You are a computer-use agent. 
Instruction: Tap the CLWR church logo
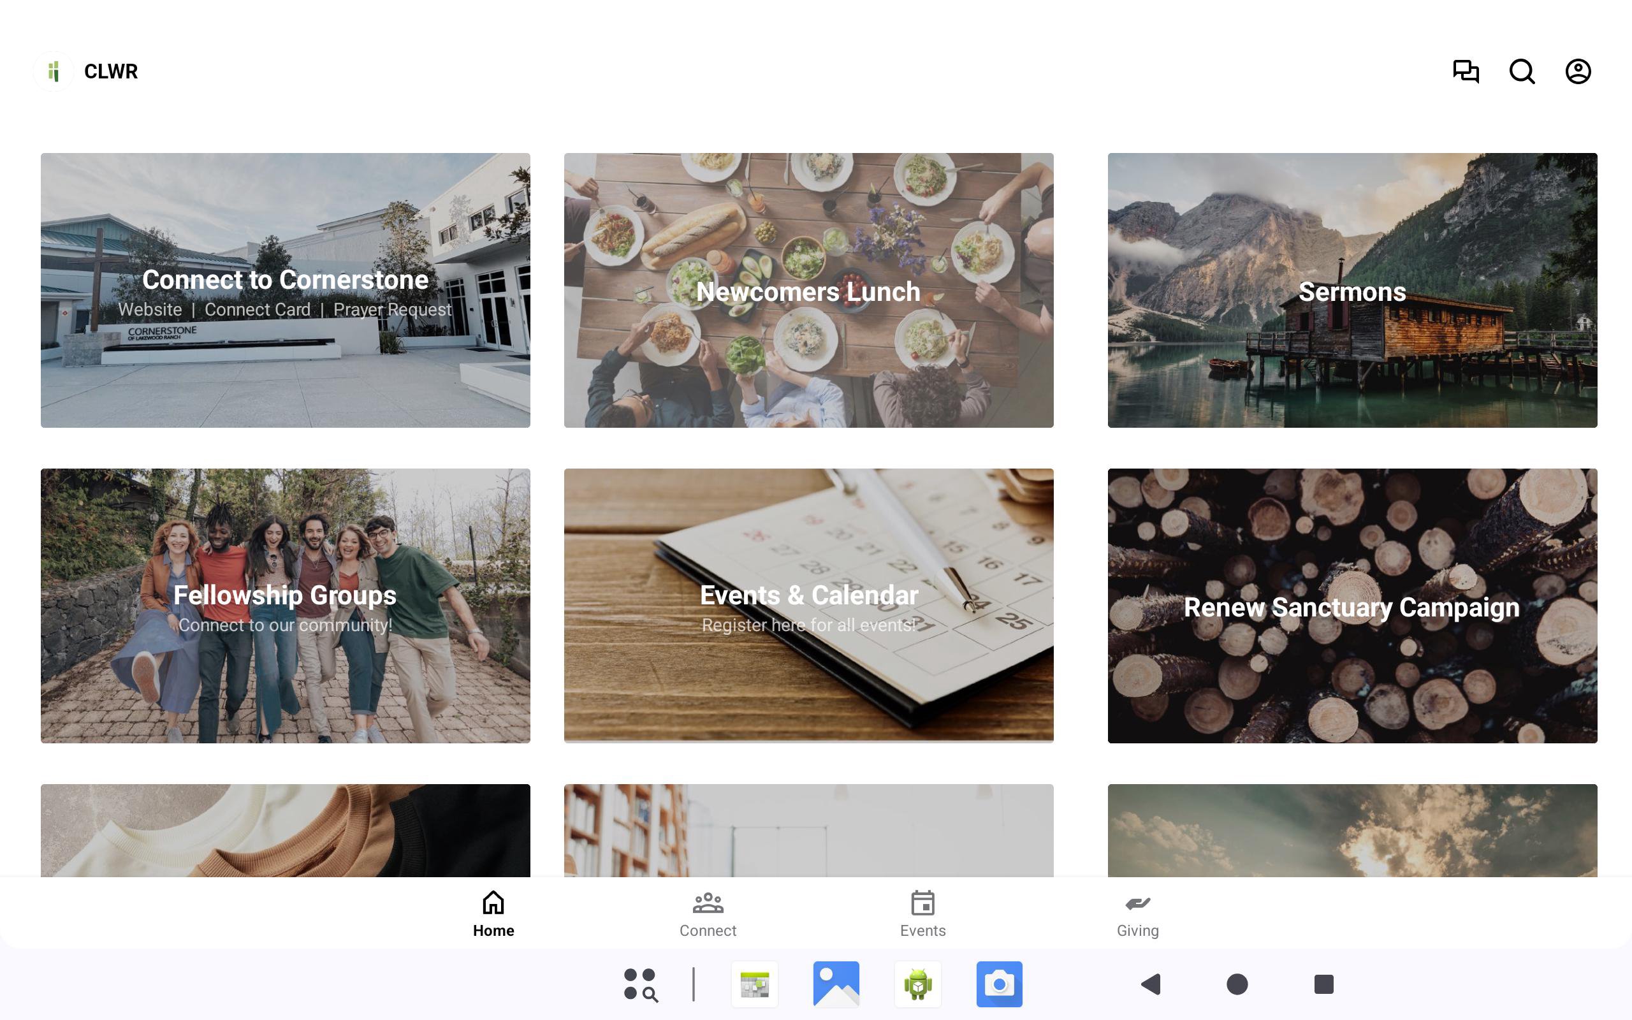point(54,71)
